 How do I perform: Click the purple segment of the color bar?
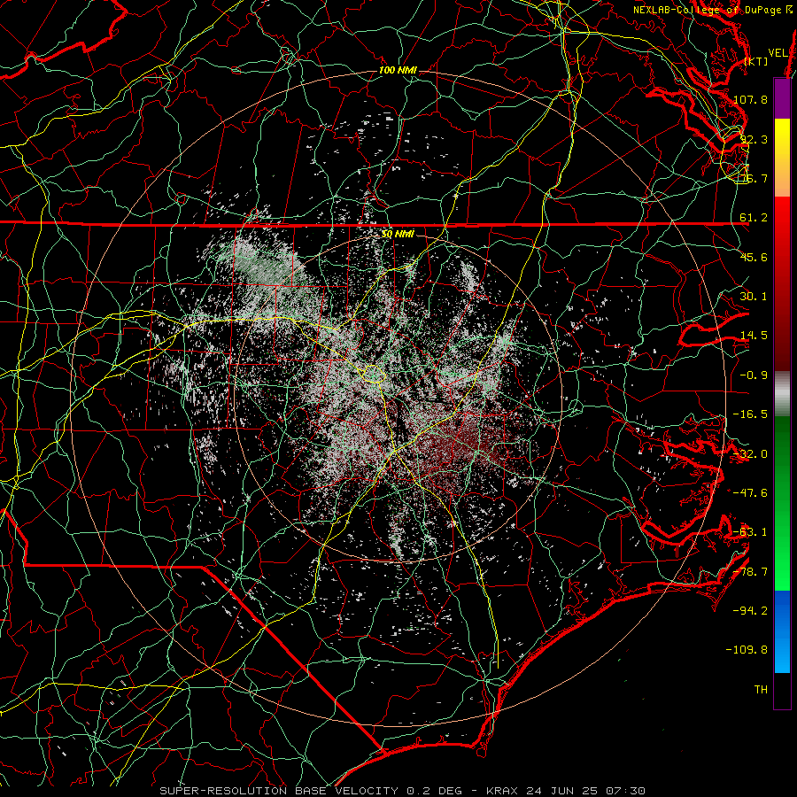782,99
